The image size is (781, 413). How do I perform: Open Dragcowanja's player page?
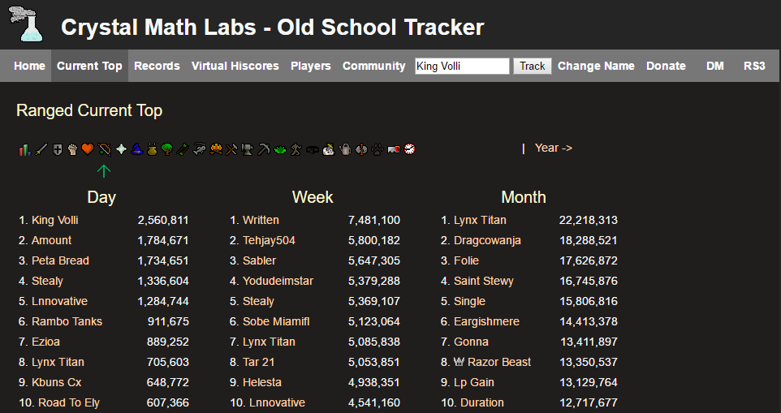tap(487, 240)
